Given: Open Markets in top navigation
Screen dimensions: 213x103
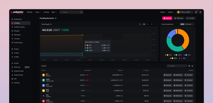Looking at the screenshot, I should (x=30, y=12).
